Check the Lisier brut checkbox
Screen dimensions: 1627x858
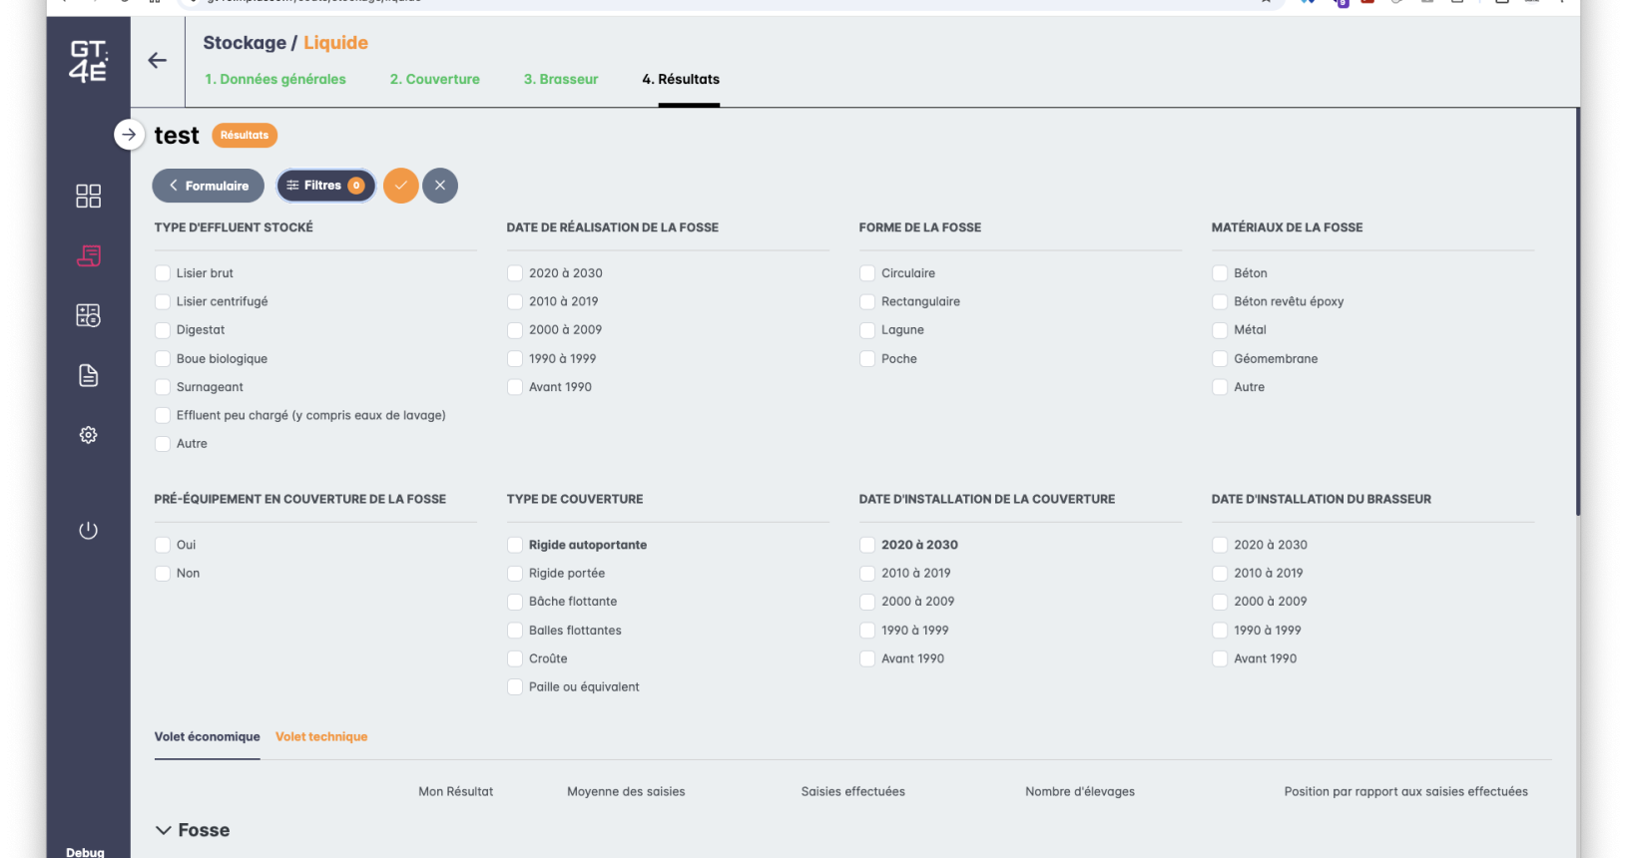pos(163,273)
